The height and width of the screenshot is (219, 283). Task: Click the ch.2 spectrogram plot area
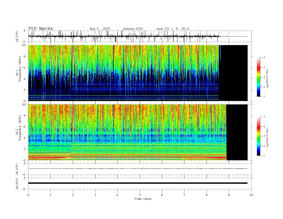pos(138,132)
